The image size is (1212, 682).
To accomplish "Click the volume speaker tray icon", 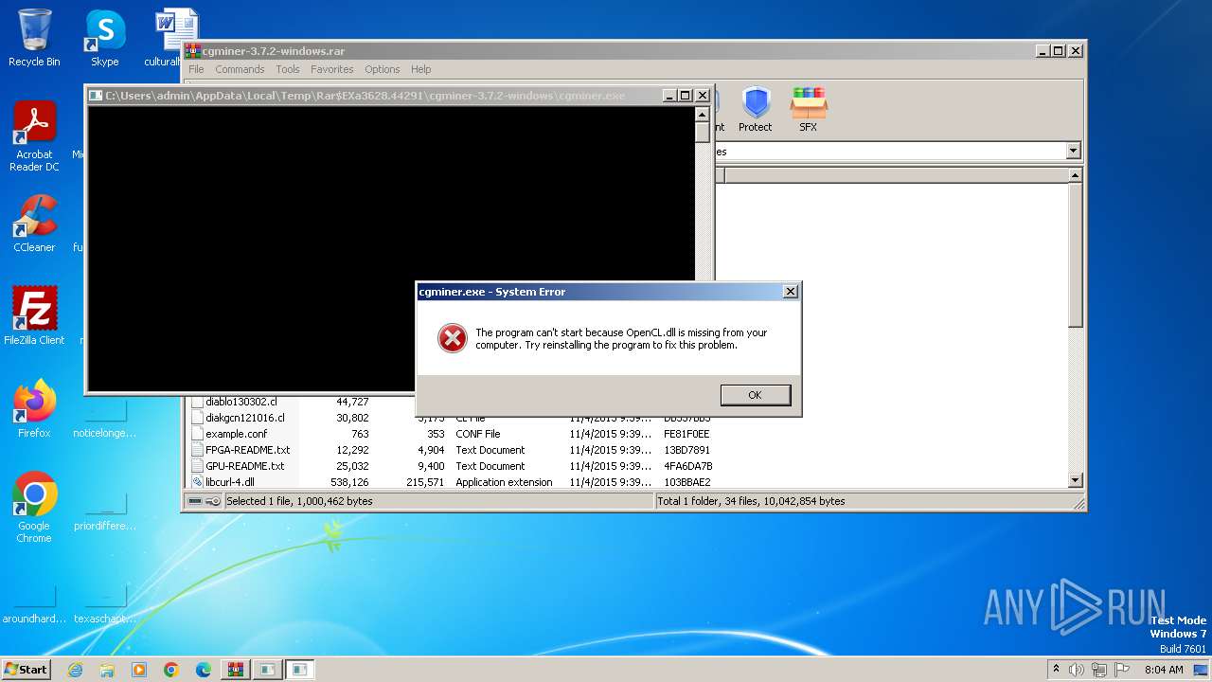I will (x=1077, y=670).
